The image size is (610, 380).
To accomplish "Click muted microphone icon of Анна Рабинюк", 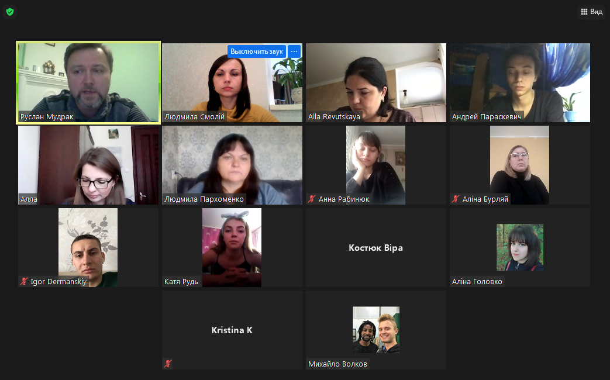I will (312, 199).
